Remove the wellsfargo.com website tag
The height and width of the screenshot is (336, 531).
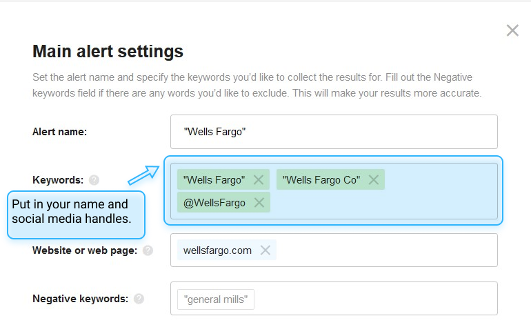pyautogui.click(x=265, y=250)
